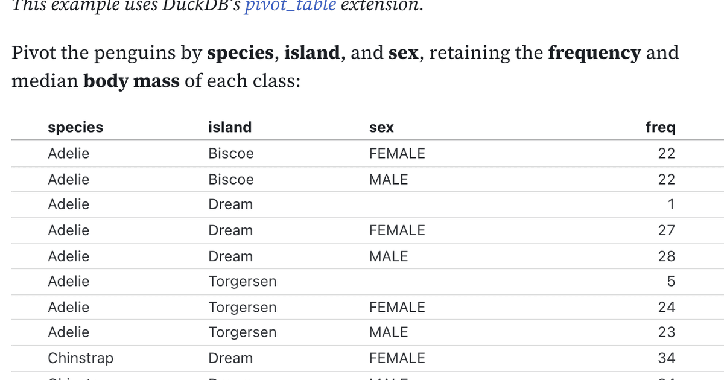Click the bold word frequency in paragraph

point(594,53)
